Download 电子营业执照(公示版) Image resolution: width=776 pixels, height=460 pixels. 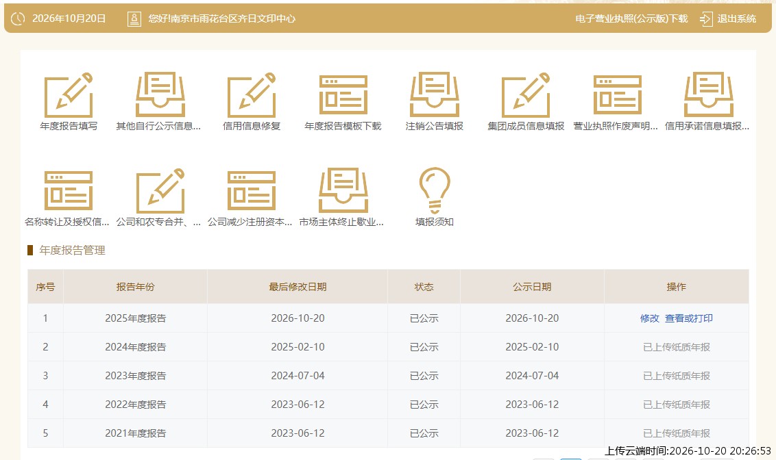pyautogui.click(x=631, y=18)
